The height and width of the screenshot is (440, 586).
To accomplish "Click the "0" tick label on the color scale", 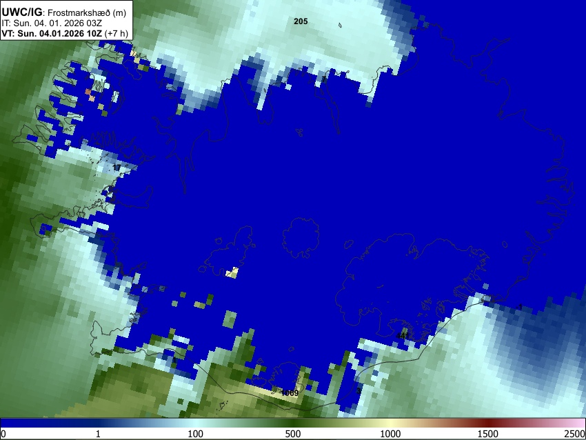I will tap(3, 434).
